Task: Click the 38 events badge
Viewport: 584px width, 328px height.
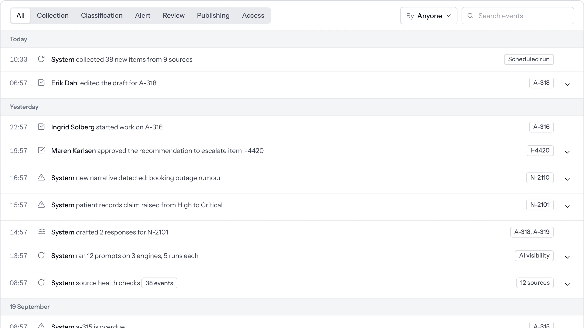Action: (x=159, y=283)
